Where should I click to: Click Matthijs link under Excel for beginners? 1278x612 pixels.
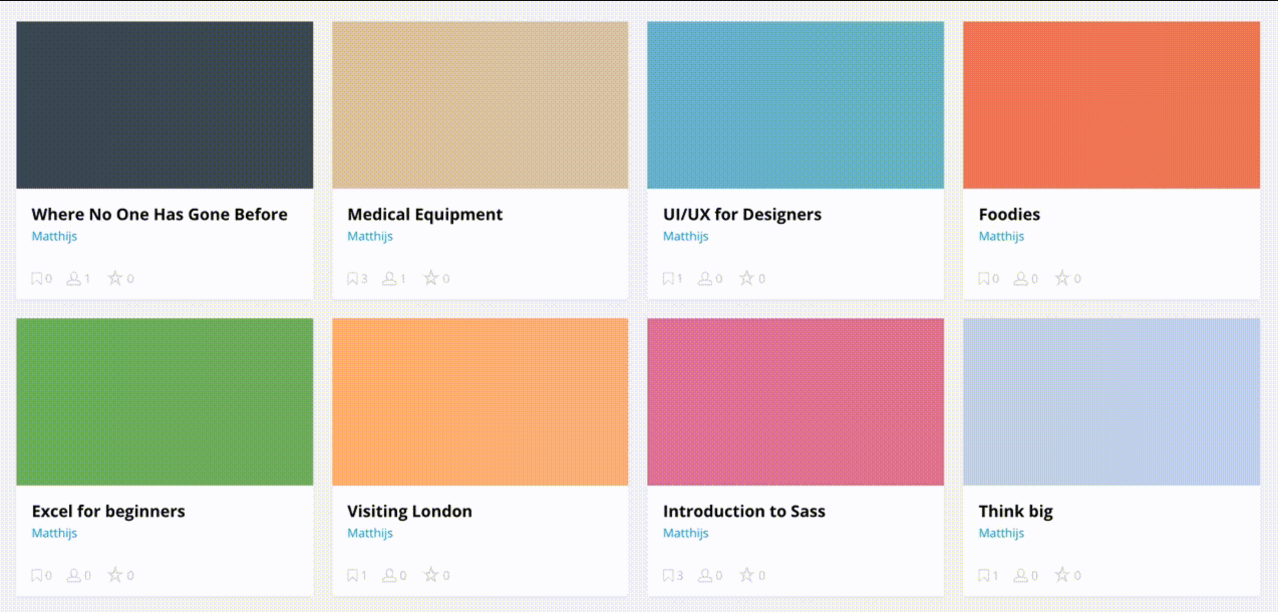click(54, 533)
